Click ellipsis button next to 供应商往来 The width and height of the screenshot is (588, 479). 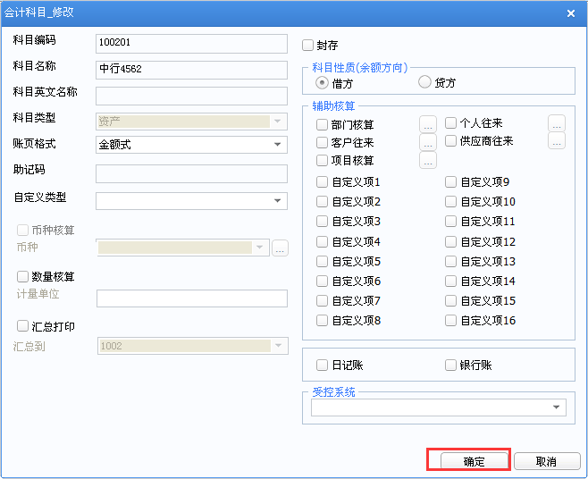tap(557, 141)
